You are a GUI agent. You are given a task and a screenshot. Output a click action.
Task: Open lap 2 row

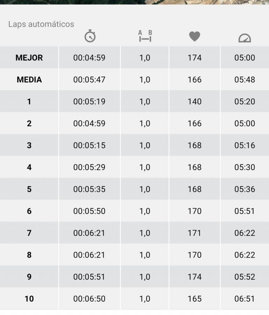pos(134,123)
